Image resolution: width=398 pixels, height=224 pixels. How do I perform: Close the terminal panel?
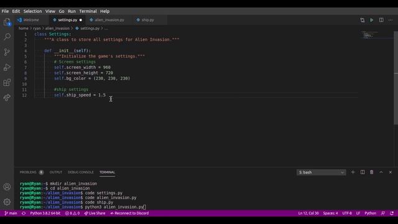pos(391,172)
